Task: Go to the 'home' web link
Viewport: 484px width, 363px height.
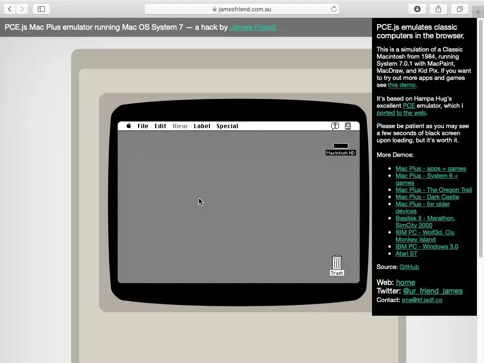Action: pos(406,283)
